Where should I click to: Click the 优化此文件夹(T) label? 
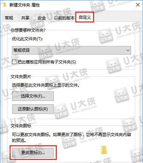pyautogui.click(x=27, y=39)
